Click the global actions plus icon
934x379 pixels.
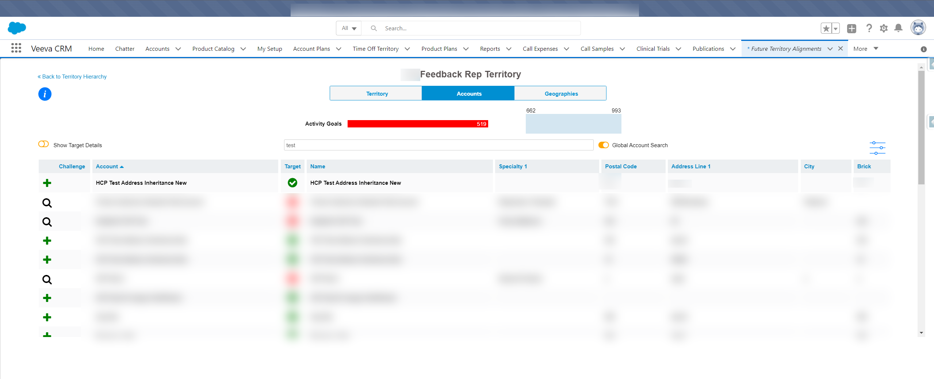851,28
